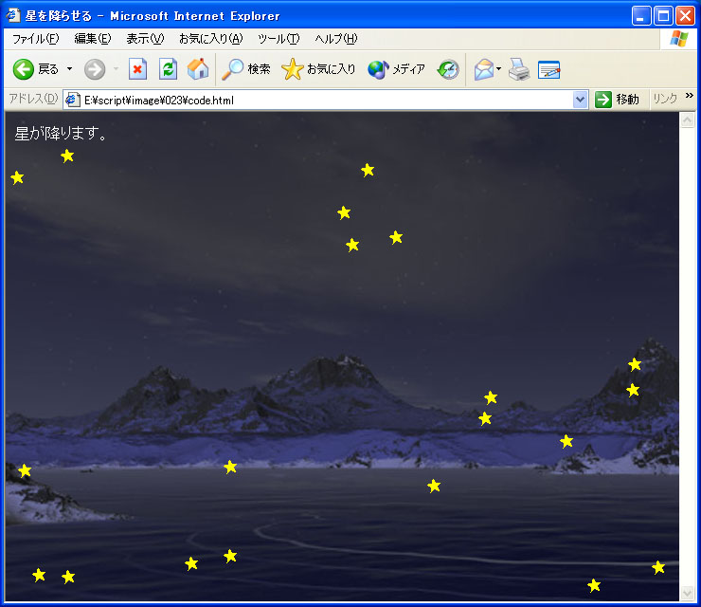Open the ファイル(F) menu
Screen dimensions: 701x607
click(35, 39)
